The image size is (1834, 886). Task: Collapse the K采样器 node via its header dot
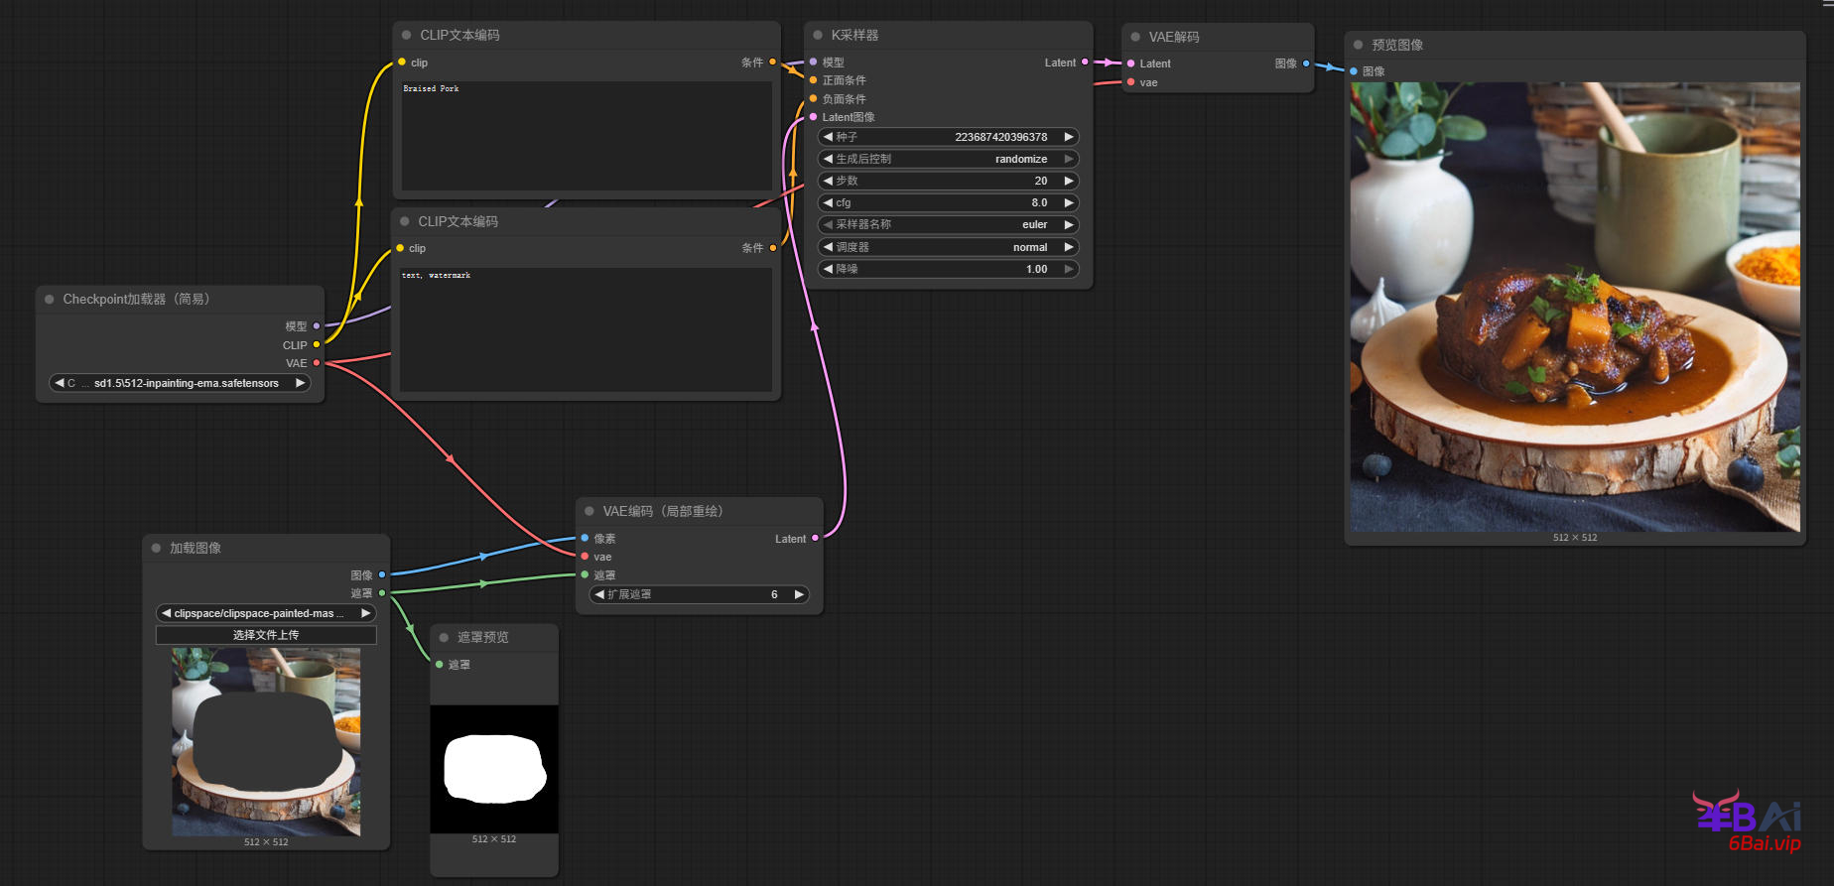(818, 35)
